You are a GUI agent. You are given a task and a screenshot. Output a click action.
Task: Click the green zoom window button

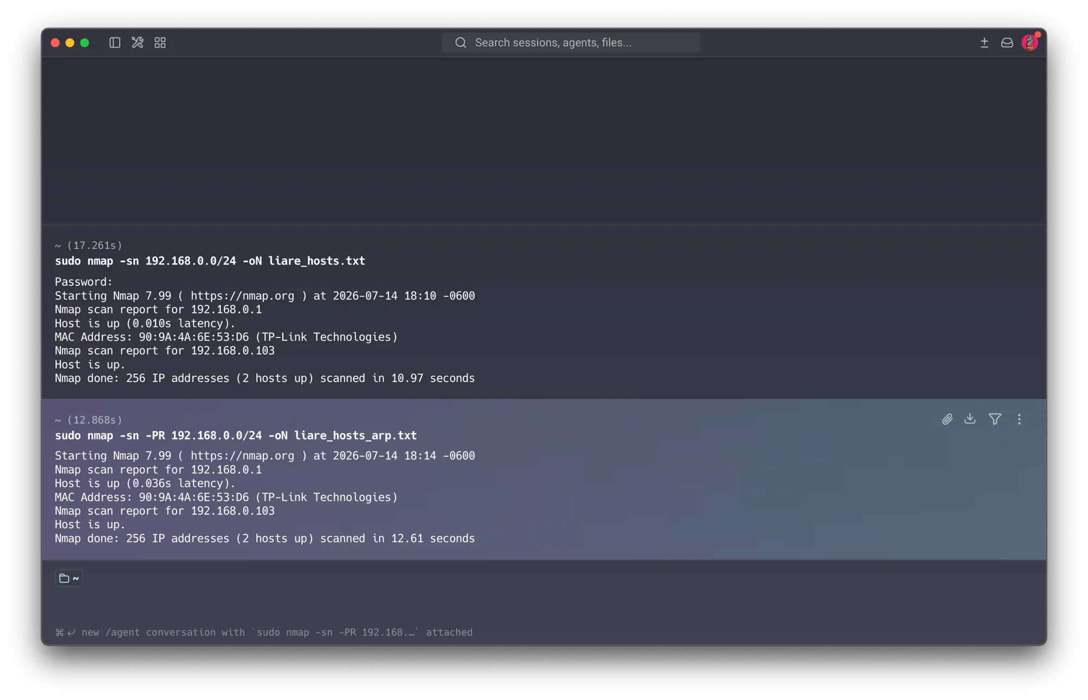click(x=84, y=42)
